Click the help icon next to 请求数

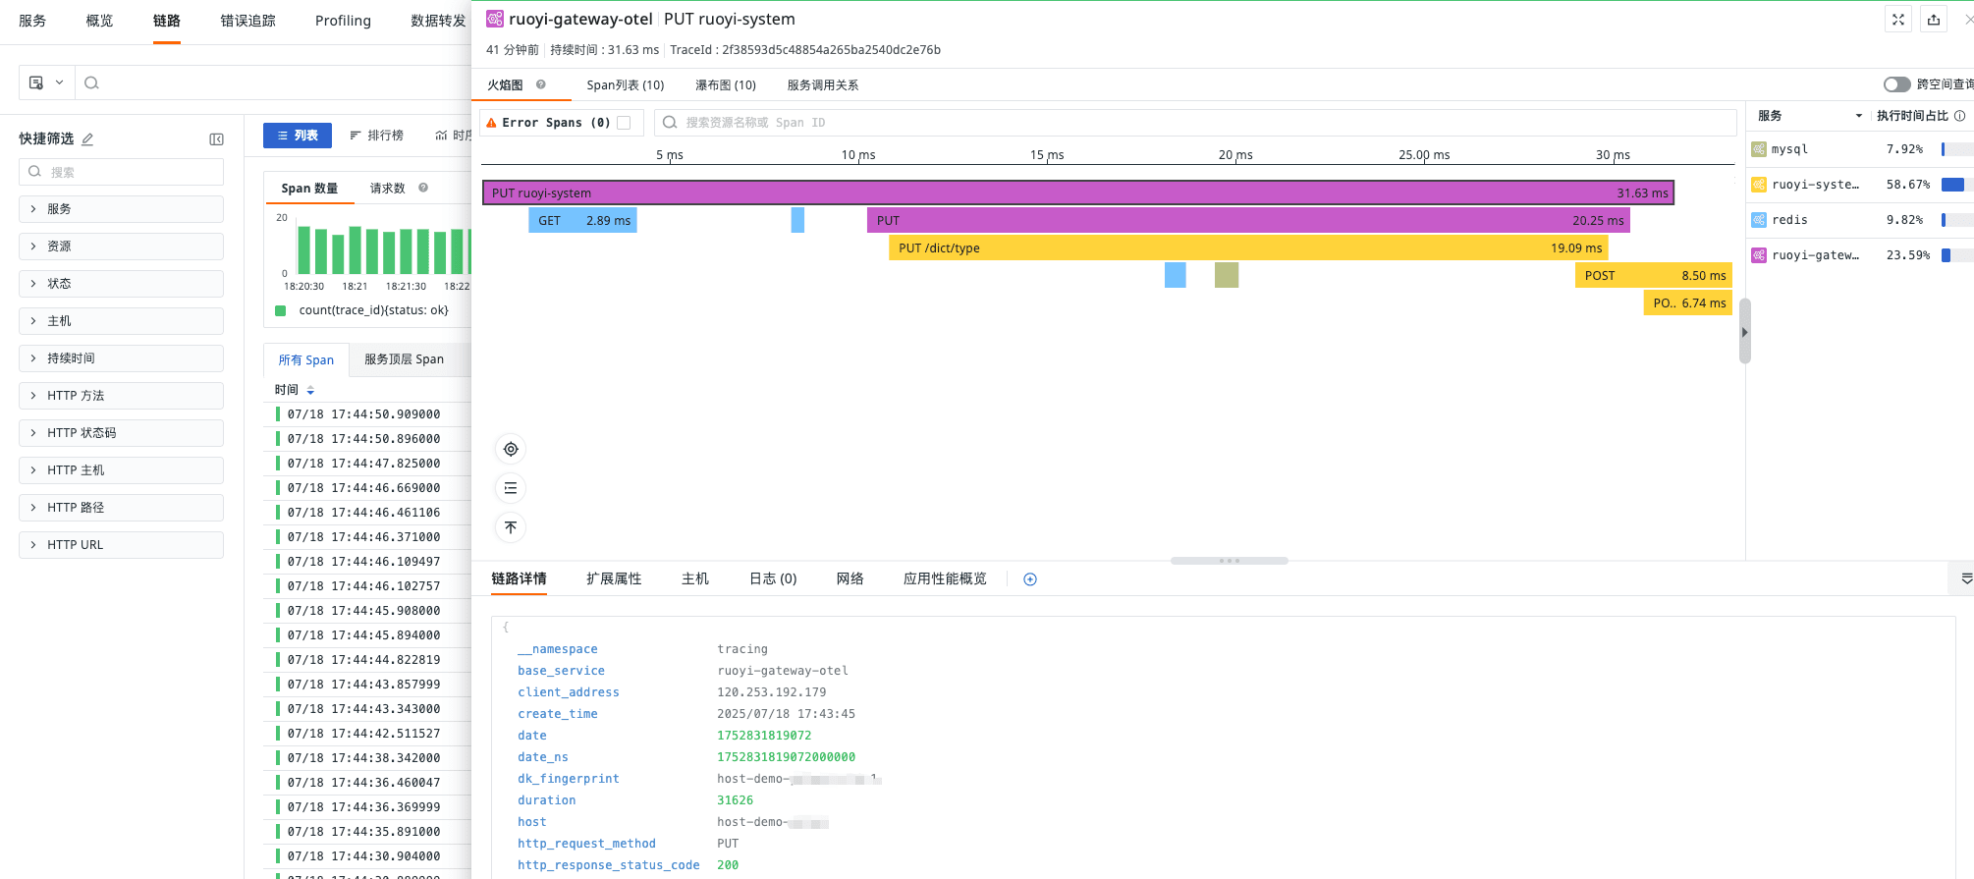coord(423,188)
